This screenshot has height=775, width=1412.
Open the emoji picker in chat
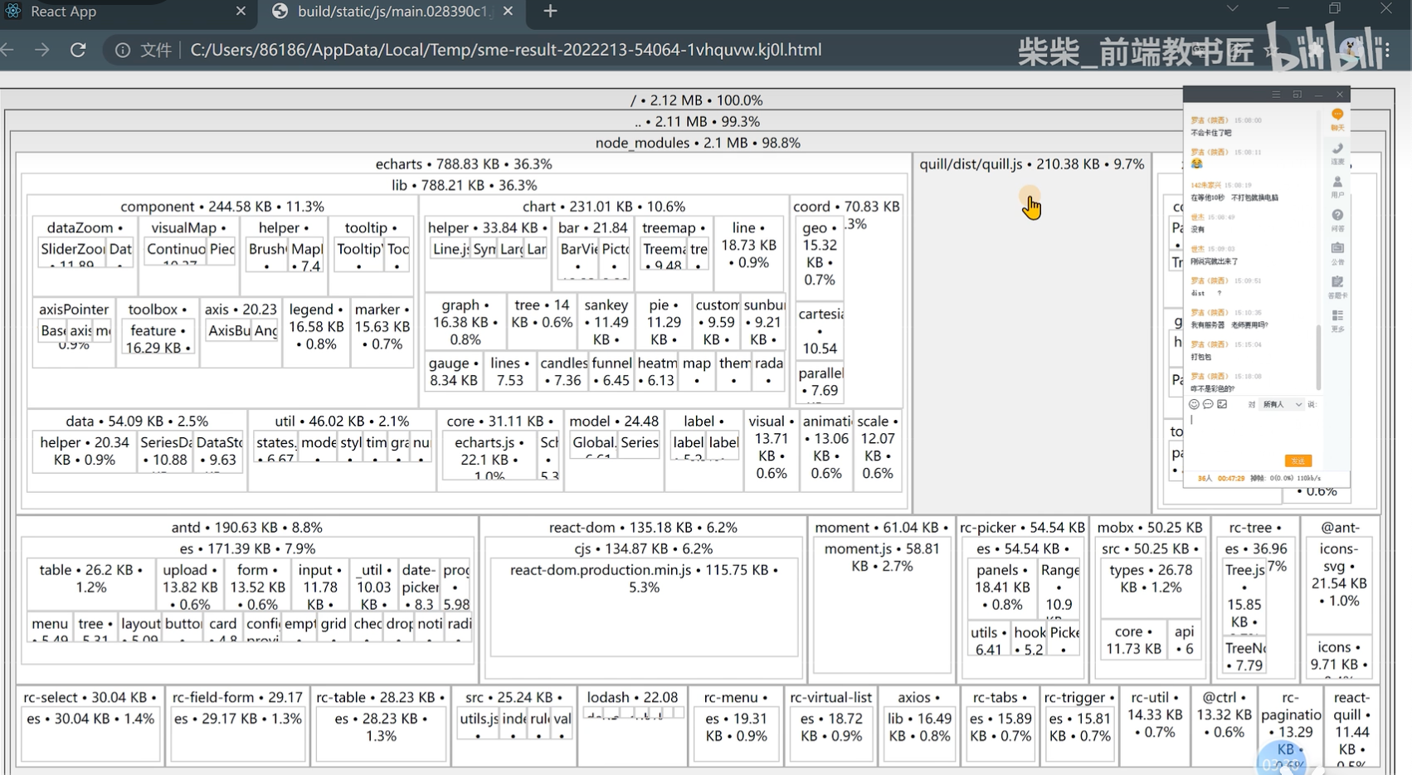click(1194, 404)
